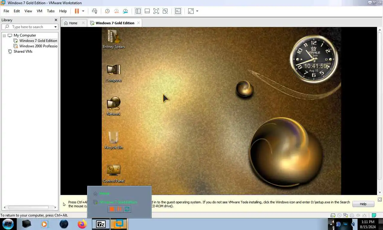Screen dimensions: 383x230
Task: Open the Tabs menu
Action: (51, 11)
